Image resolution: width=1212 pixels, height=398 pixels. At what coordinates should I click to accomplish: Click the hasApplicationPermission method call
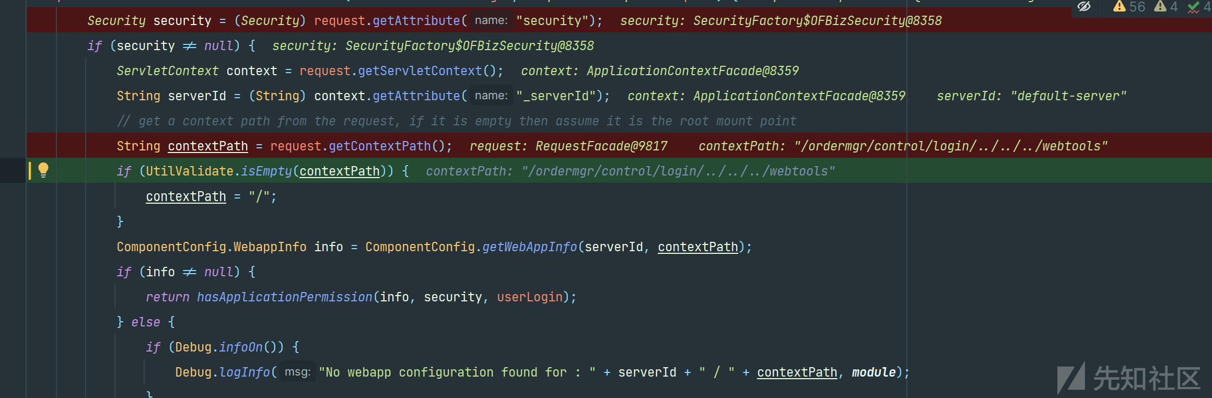point(284,297)
